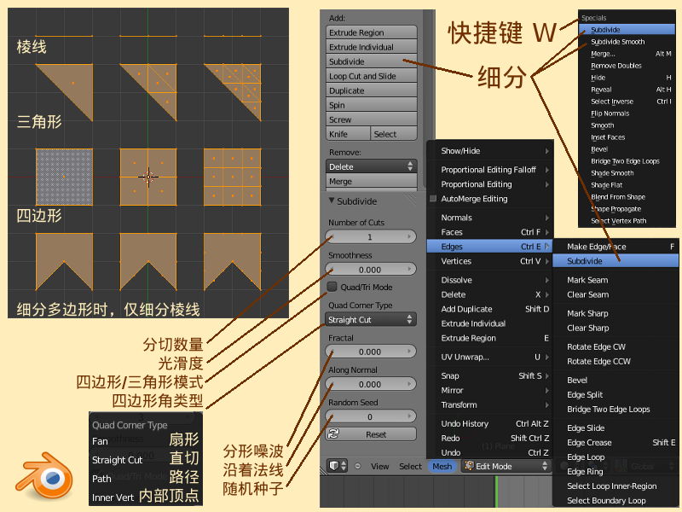Choose Edge Crease in Edges submenu

(x=616, y=442)
